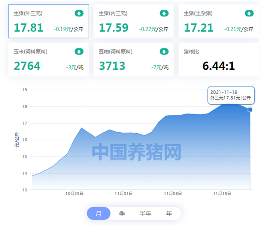The width and height of the screenshot is (260, 226).
Task: Click the down-arrow icon on 玉米(饲料原料) card
Action: [79, 51]
